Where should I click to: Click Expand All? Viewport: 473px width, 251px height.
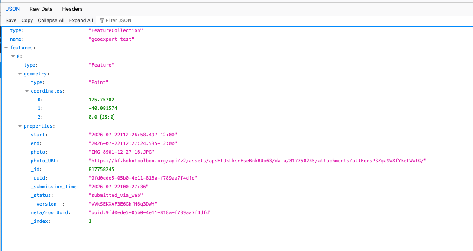coord(81,20)
